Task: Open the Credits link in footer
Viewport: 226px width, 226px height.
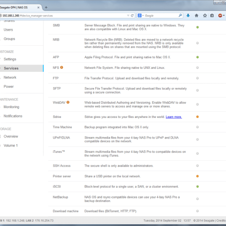Action: (x=221, y=221)
